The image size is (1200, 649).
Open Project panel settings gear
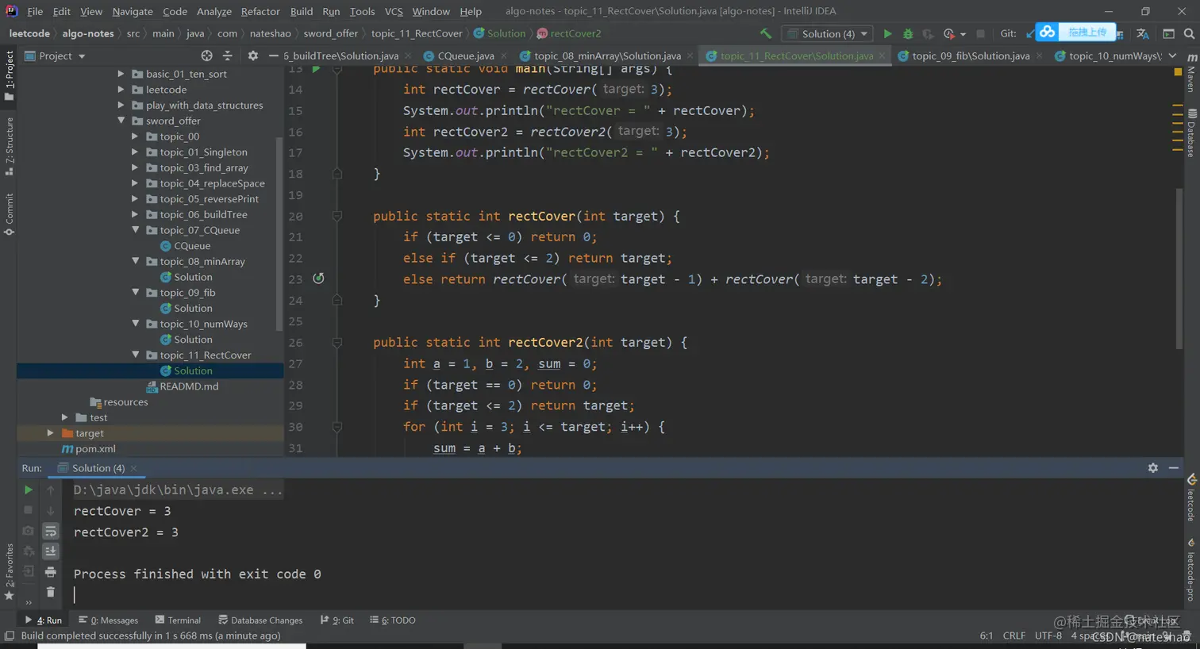click(253, 56)
